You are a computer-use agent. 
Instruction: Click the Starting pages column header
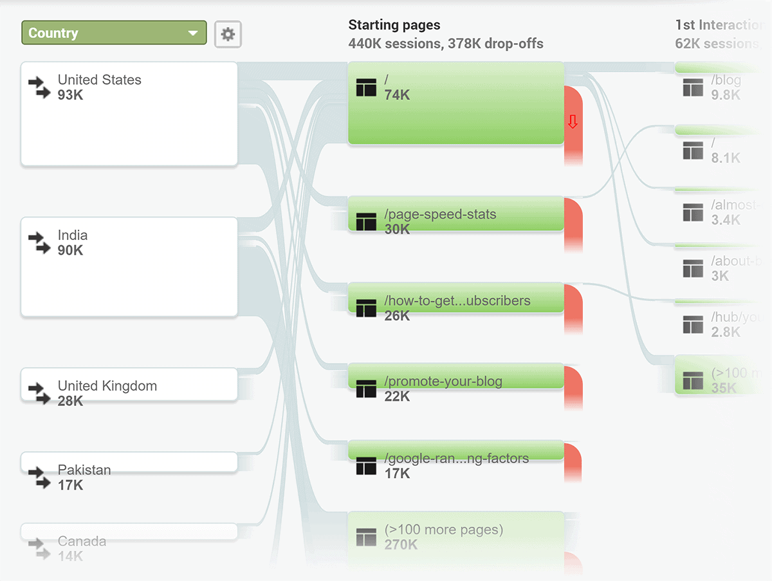pyautogui.click(x=394, y=25)
